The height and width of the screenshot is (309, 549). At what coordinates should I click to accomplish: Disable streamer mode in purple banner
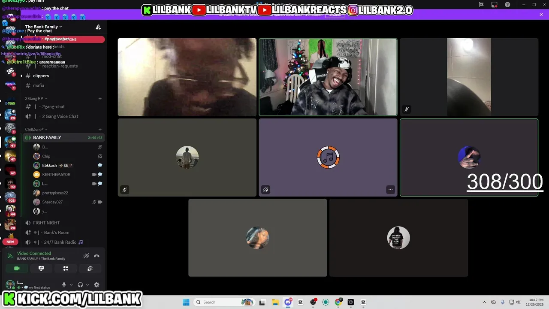coord(335,15)
